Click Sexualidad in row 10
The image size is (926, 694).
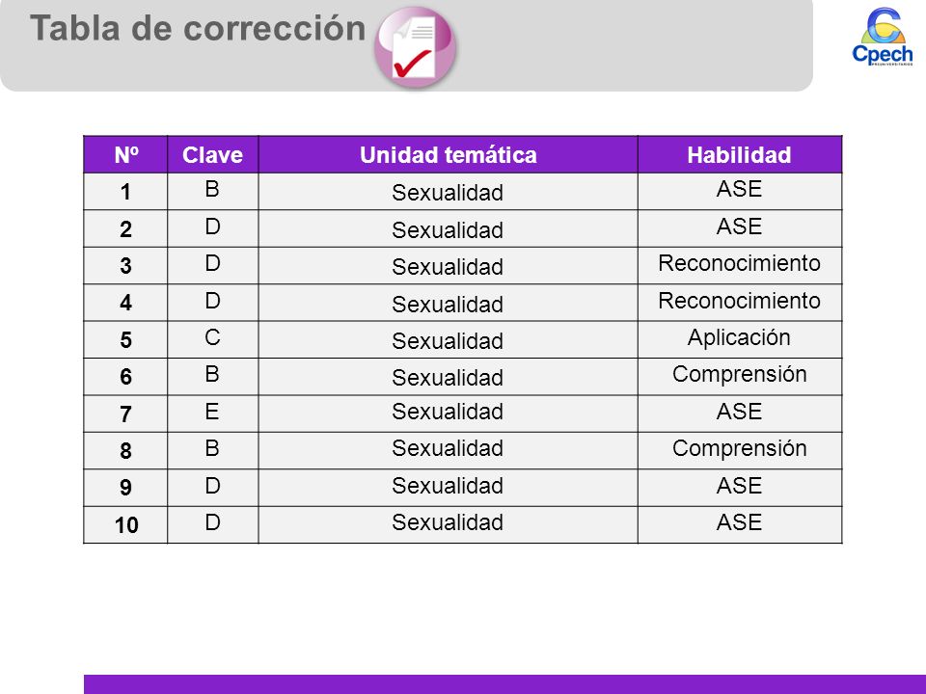click(448, 522)
